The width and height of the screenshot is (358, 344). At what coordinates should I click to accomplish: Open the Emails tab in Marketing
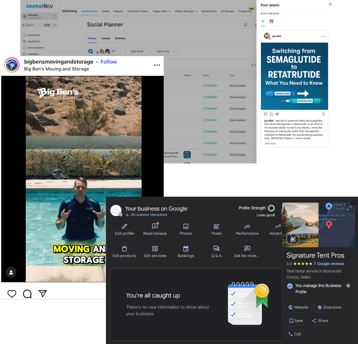[105, 11]
